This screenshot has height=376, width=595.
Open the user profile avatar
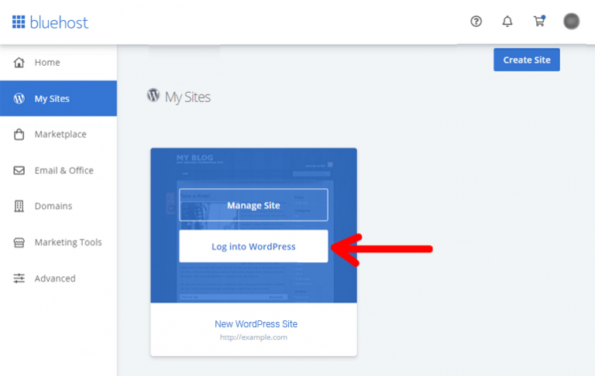pyautogui.click(x=571, y=21)
